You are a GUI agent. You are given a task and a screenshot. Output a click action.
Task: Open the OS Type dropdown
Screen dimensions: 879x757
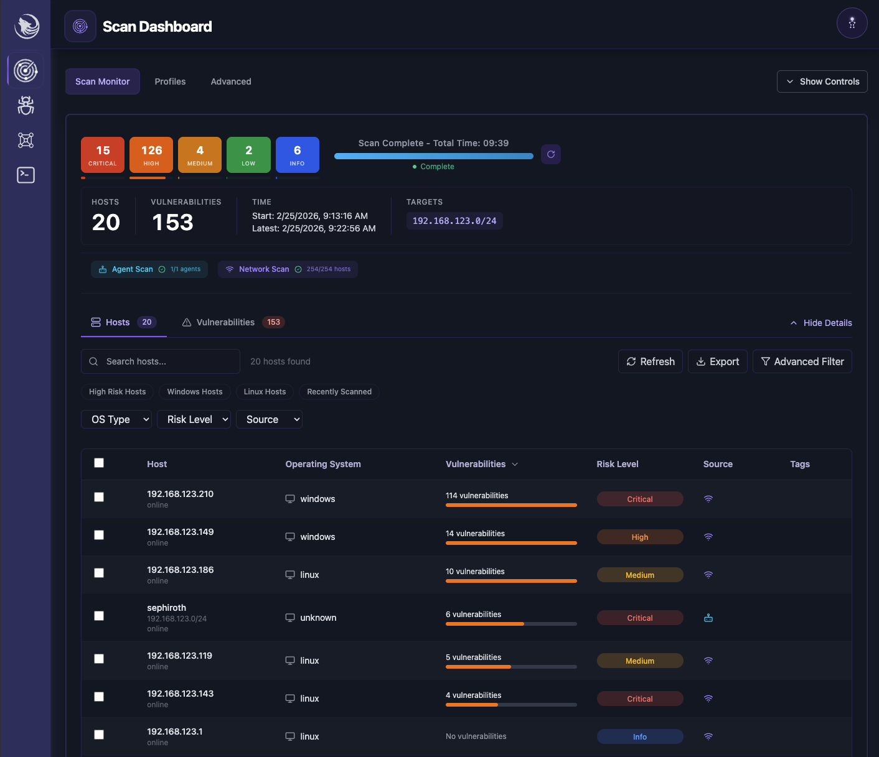click(x=116, y=419)
